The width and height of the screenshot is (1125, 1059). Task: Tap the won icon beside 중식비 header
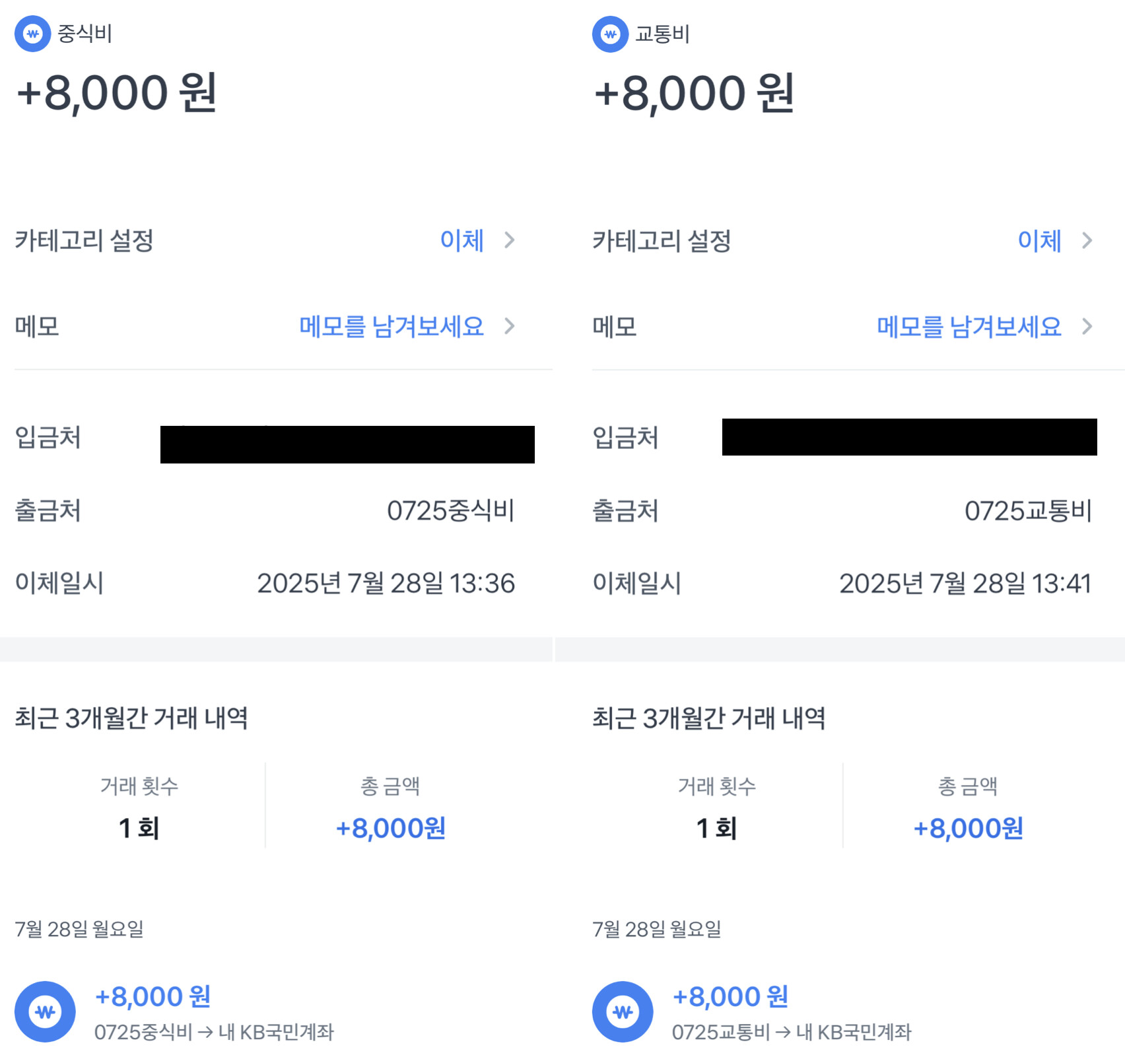point(33,34)
